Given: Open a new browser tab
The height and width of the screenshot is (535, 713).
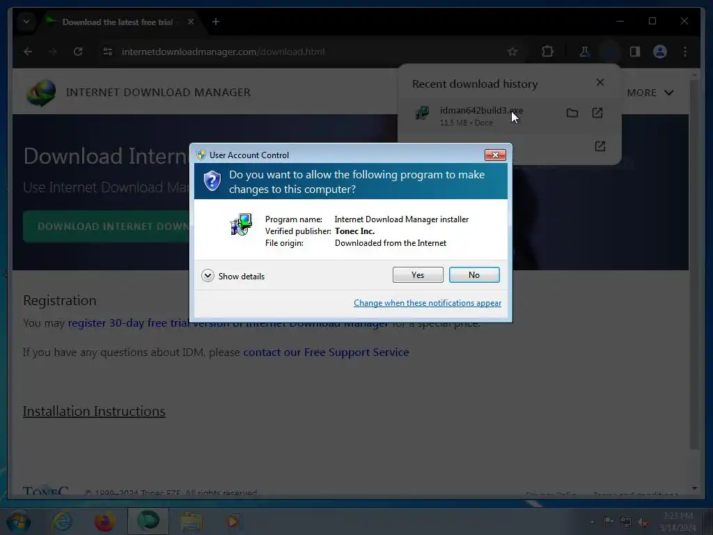Looking at the screenshot, I should pyautogui.click(x=216, y=22).
